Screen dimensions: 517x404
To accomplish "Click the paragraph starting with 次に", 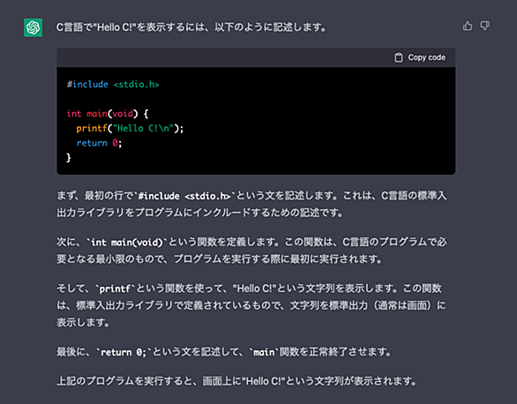I will click(251, 251).
